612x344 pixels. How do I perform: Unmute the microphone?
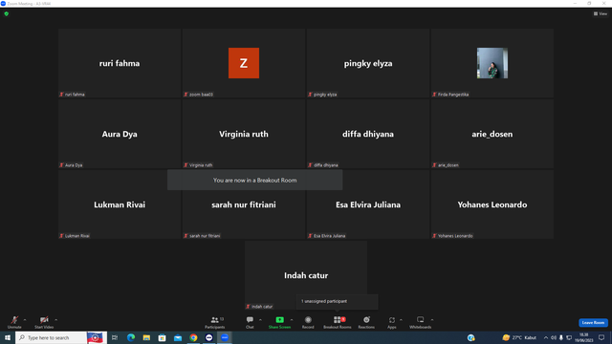[x=14, y=322]
